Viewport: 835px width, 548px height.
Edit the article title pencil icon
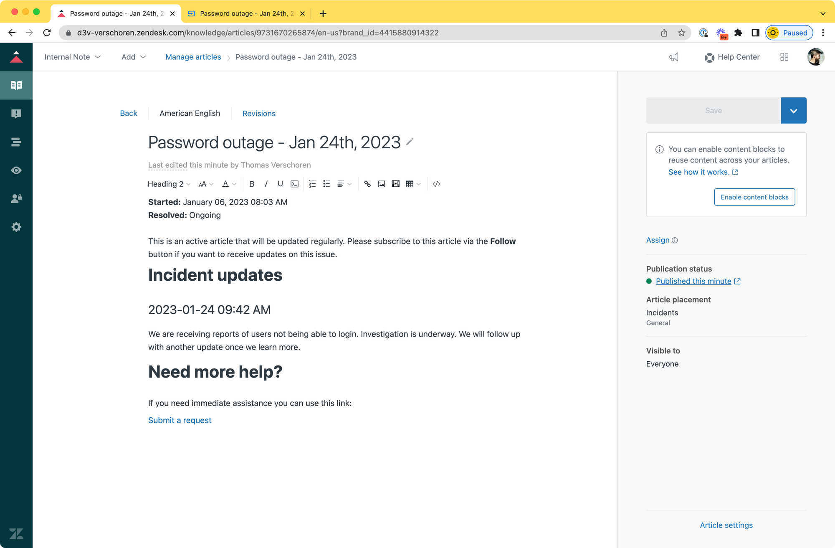pyautogui.click(x=410, y=142)
